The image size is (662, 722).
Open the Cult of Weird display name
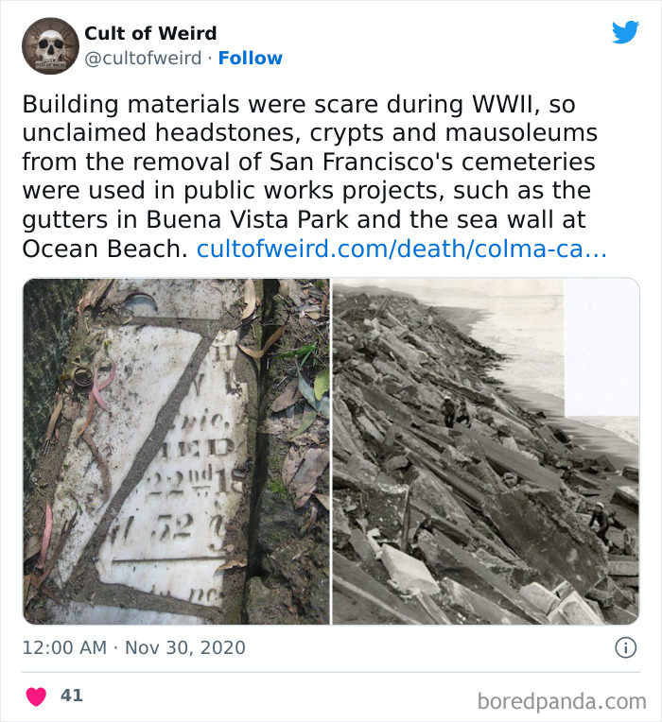tap(150, 33)
